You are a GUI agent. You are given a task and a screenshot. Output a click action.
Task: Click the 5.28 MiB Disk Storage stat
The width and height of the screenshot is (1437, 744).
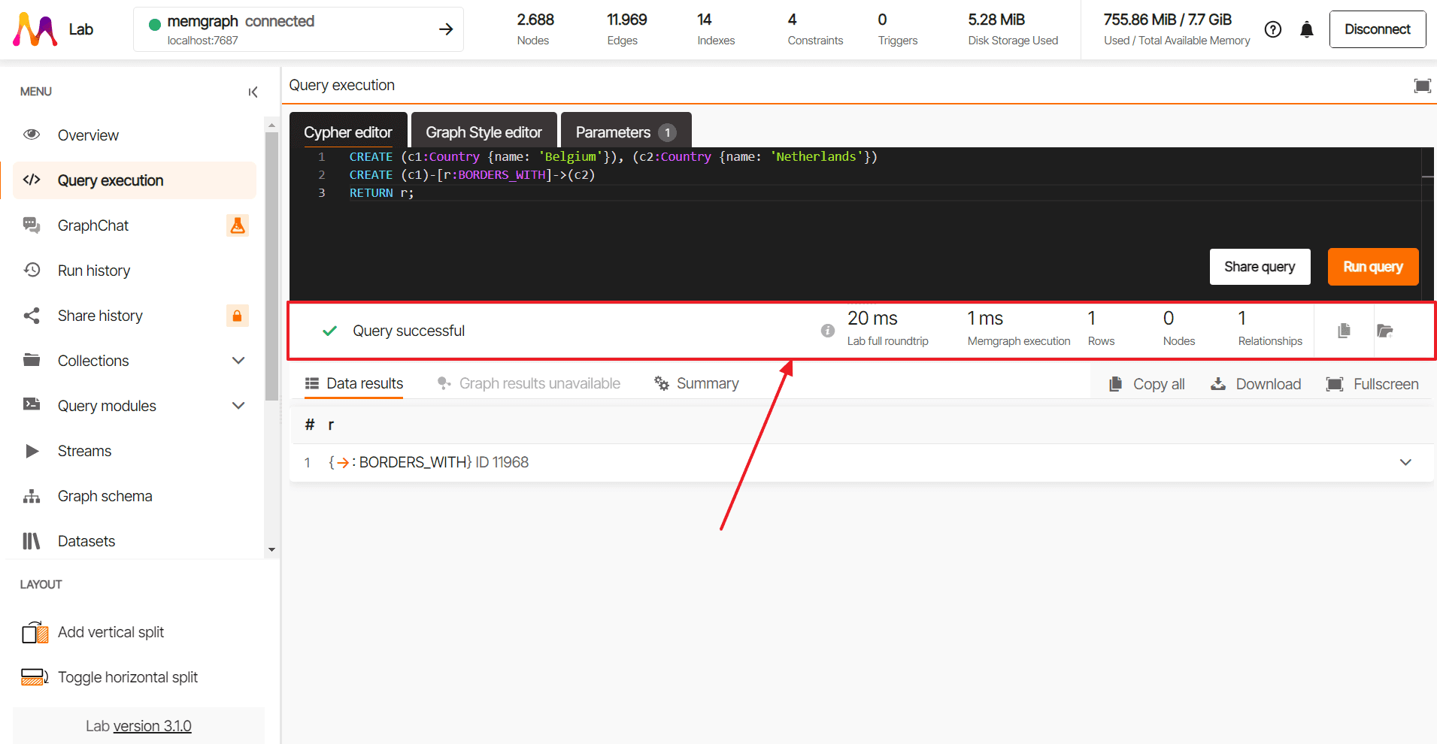tap(1012, 29)
